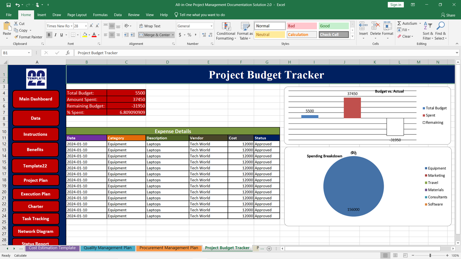Select Normal view button in status bar
The width and height of the screenshot is (461, 259).
pos(385,255)
